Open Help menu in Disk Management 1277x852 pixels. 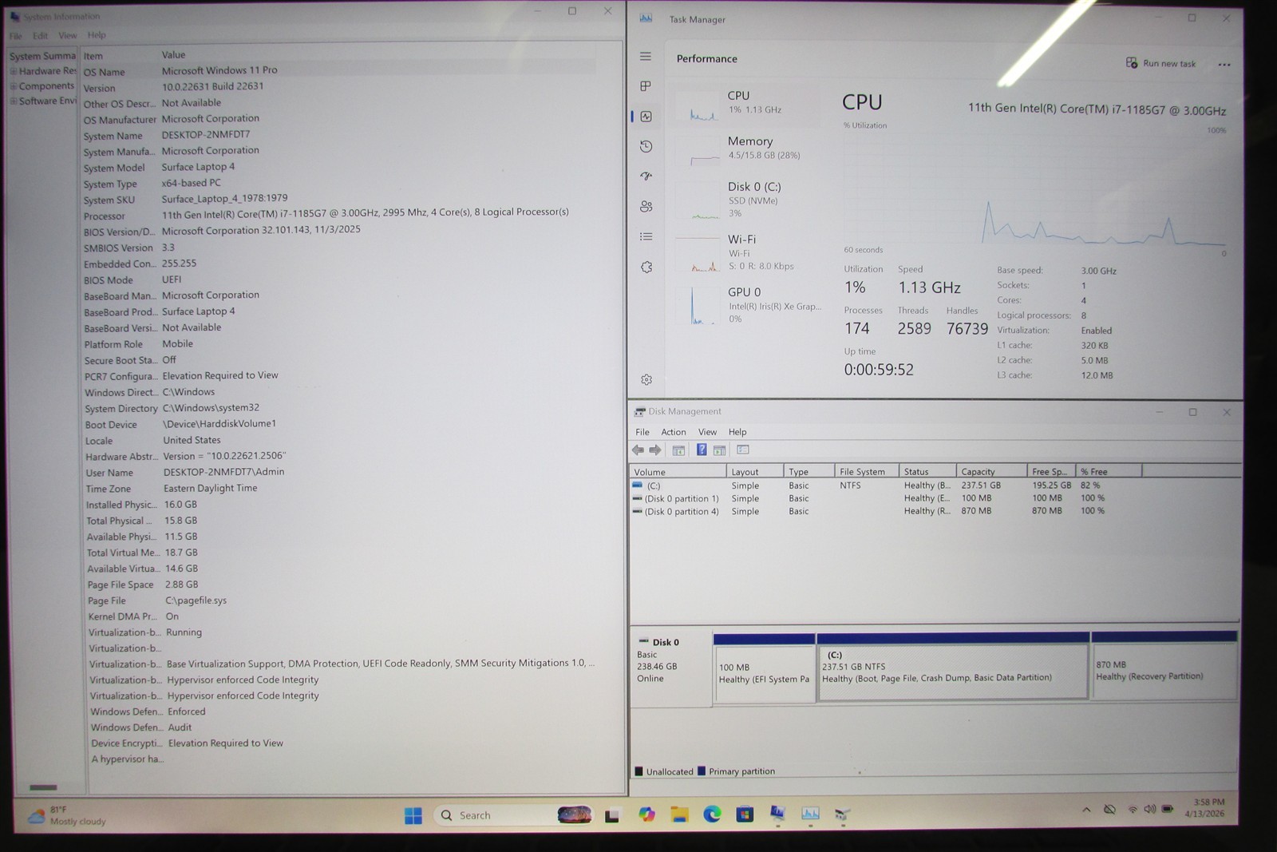(x=737, y=432)
